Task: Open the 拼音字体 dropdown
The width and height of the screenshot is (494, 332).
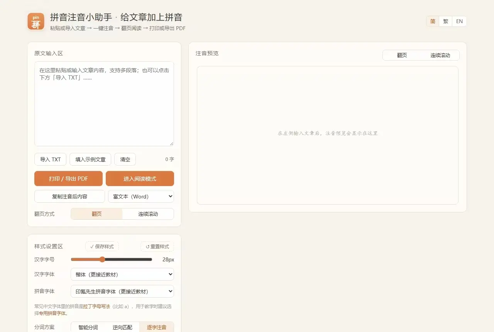Action: pos(122,291)
